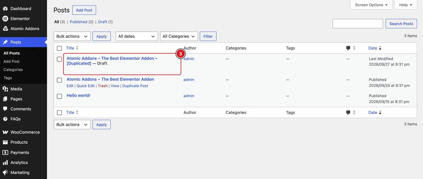
Task: Click the WooCommerce logo icon
Action: (5, 132)
